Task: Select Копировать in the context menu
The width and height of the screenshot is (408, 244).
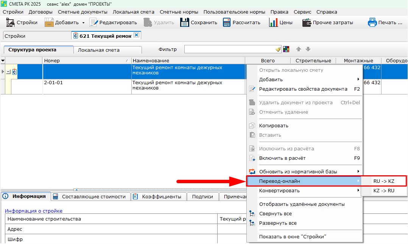Action: coord(274,125)
